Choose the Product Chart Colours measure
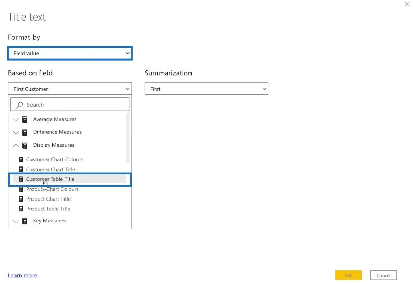413x284 pixels. tap(53, 189)
